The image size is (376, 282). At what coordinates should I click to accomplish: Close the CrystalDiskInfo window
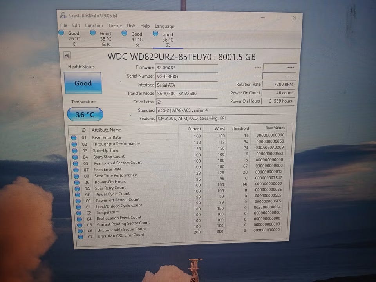coord(295,18)
